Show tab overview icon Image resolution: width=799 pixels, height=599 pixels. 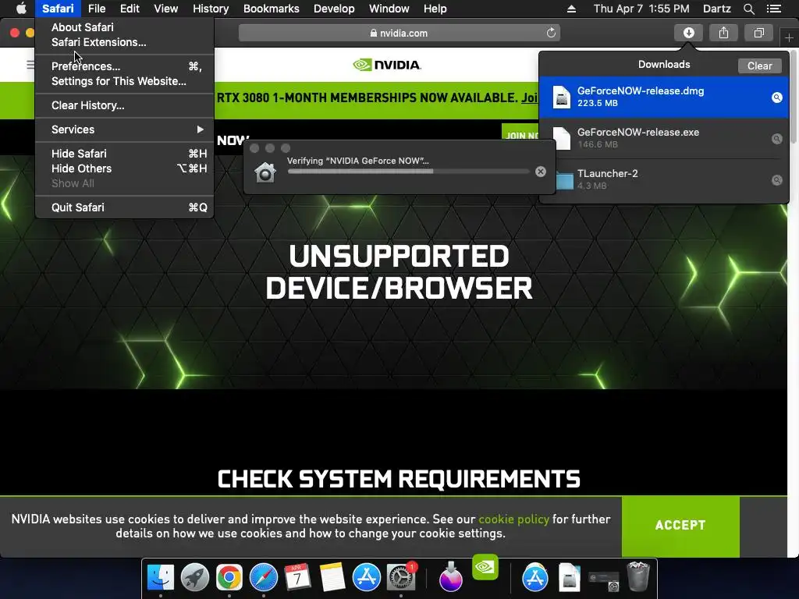[758, 33]
